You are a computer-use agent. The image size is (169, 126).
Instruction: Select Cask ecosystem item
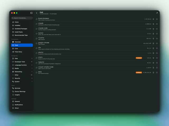tap(22, 45)
